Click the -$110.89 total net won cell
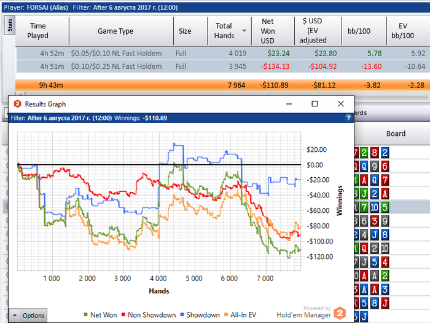The width and height of the screenshot is (430, 323). point(274,85)
